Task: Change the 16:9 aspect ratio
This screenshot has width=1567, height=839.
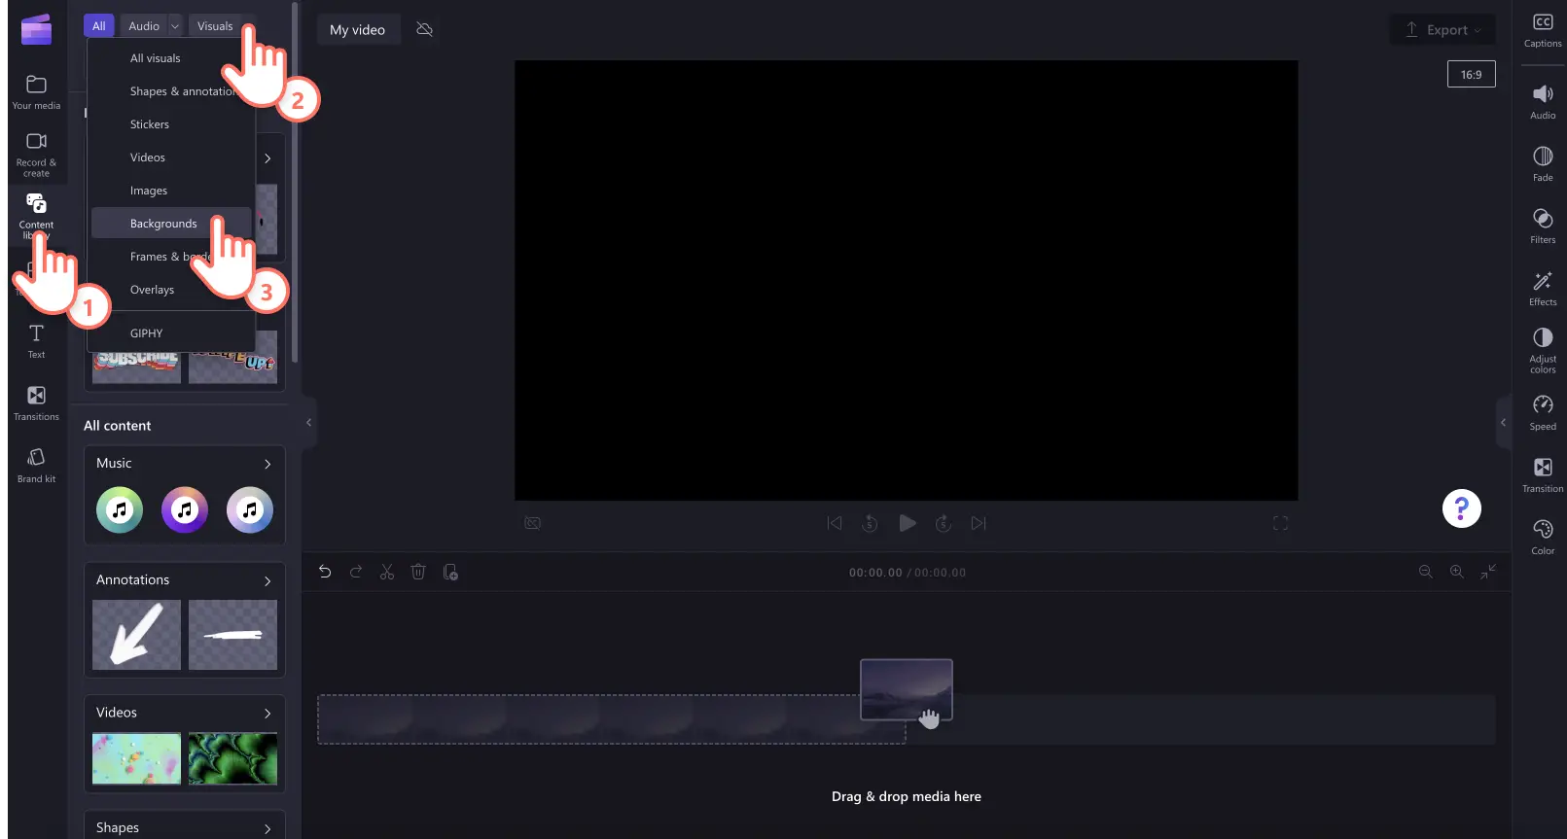Action: (1471, 75)
